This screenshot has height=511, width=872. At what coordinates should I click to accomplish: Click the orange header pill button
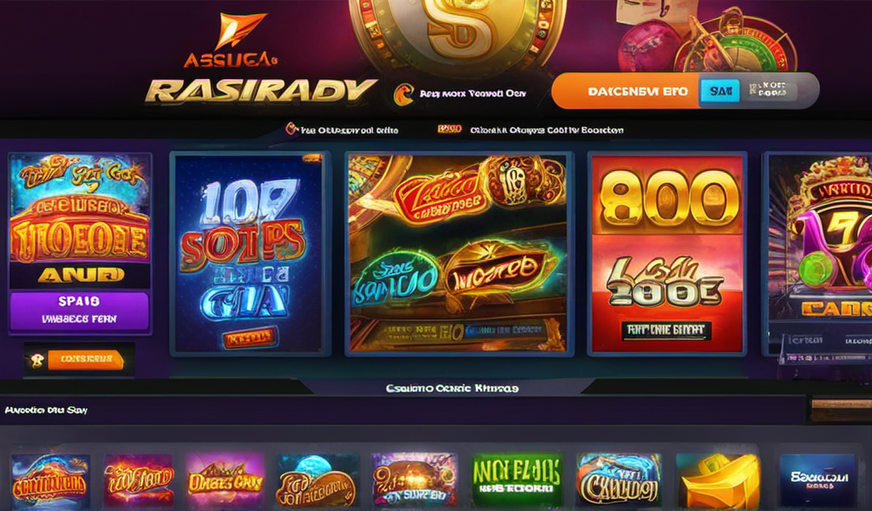[x=626, y=91]
